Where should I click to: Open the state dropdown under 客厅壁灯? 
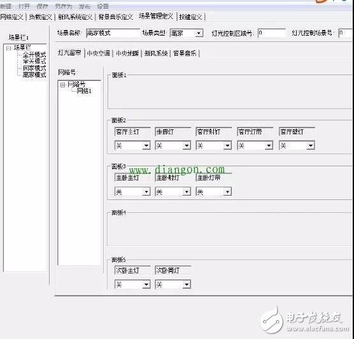(311, 145)
